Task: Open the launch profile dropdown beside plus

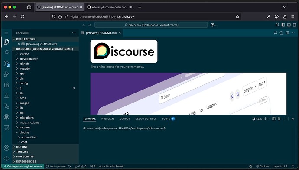Action: pos(269,119)
